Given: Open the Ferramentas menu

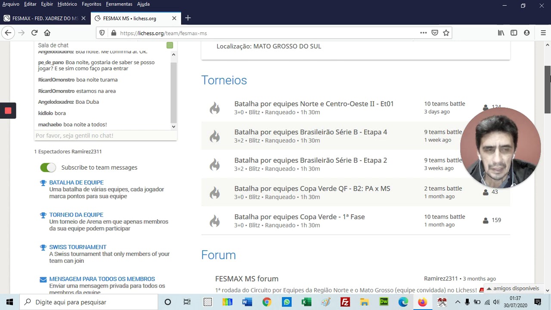Looking at the screenshot, I should click(119, 4).
